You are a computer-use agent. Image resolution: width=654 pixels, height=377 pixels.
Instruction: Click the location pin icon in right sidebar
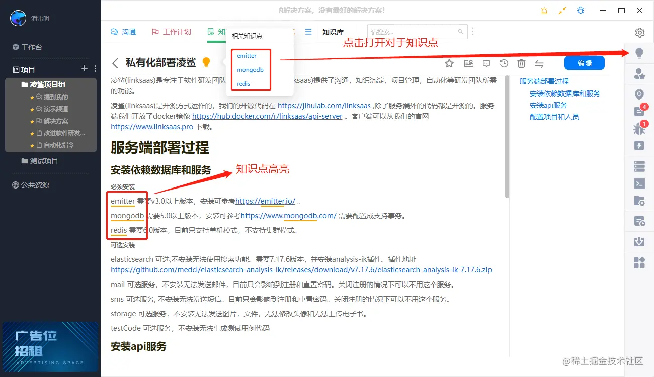click(639, 95)
